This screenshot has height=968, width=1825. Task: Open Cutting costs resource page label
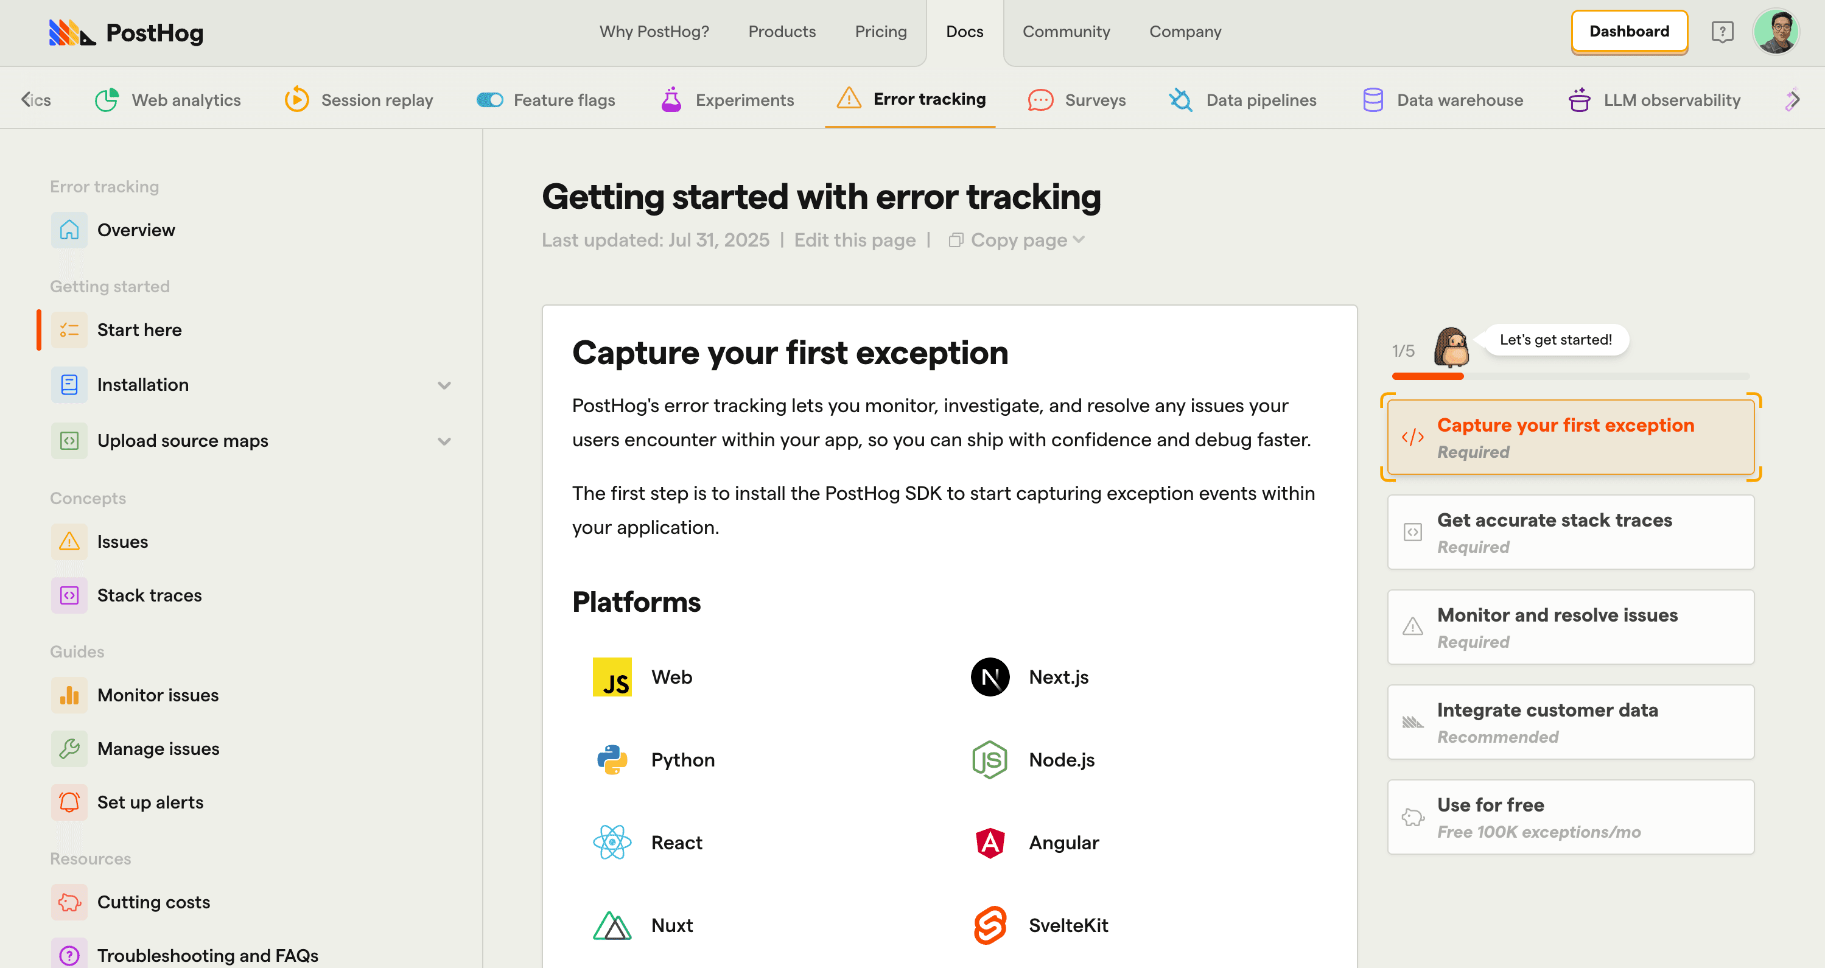(x=154, y=903)
